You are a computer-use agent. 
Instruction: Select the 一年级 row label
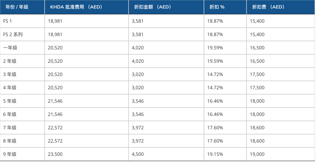10,48
